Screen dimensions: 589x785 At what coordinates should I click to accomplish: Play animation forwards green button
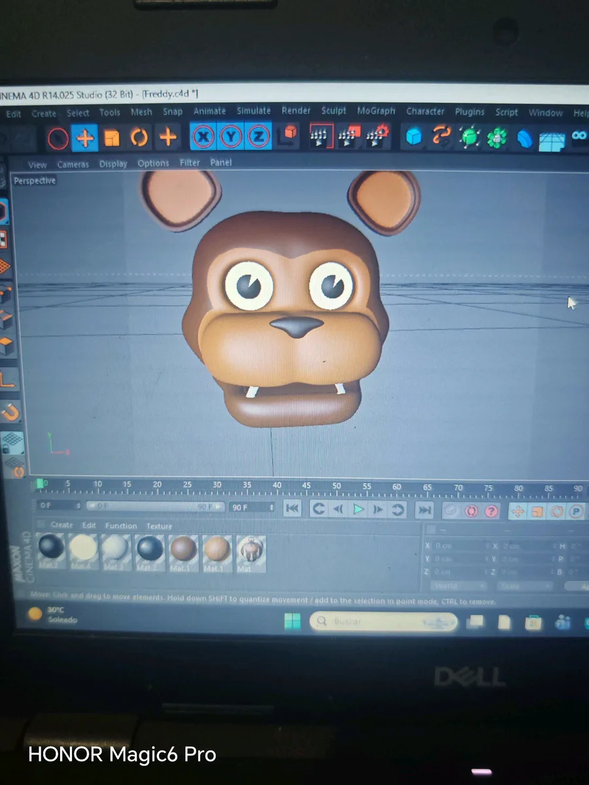359,508
